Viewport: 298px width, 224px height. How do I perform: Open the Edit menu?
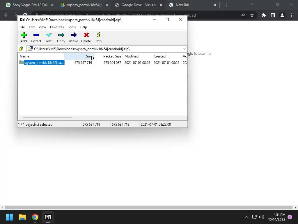pos(32,27)
